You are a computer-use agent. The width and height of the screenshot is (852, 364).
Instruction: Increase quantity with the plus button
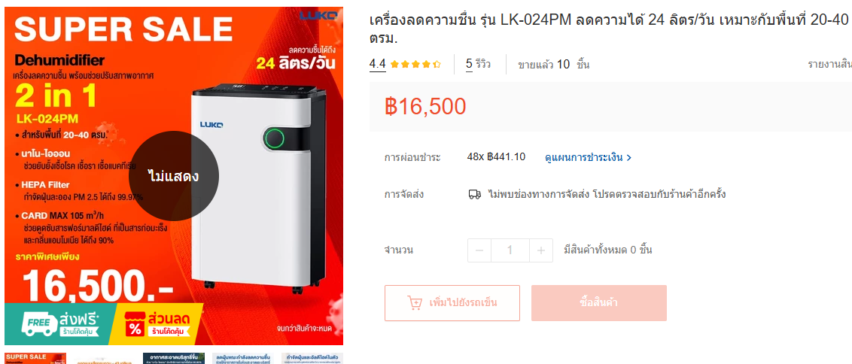pos(540,250)
